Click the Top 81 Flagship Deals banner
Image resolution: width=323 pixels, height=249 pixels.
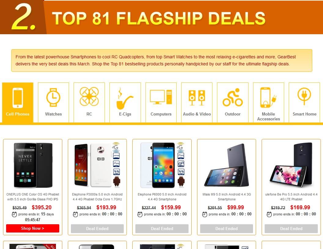click(x=161, y=17)
